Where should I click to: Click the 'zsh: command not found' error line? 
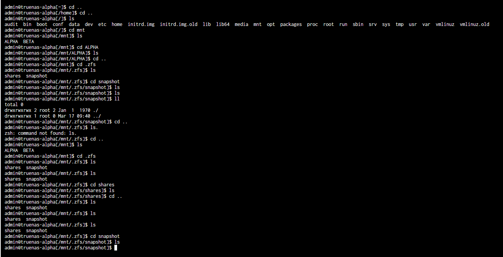[x=40, y=133]
